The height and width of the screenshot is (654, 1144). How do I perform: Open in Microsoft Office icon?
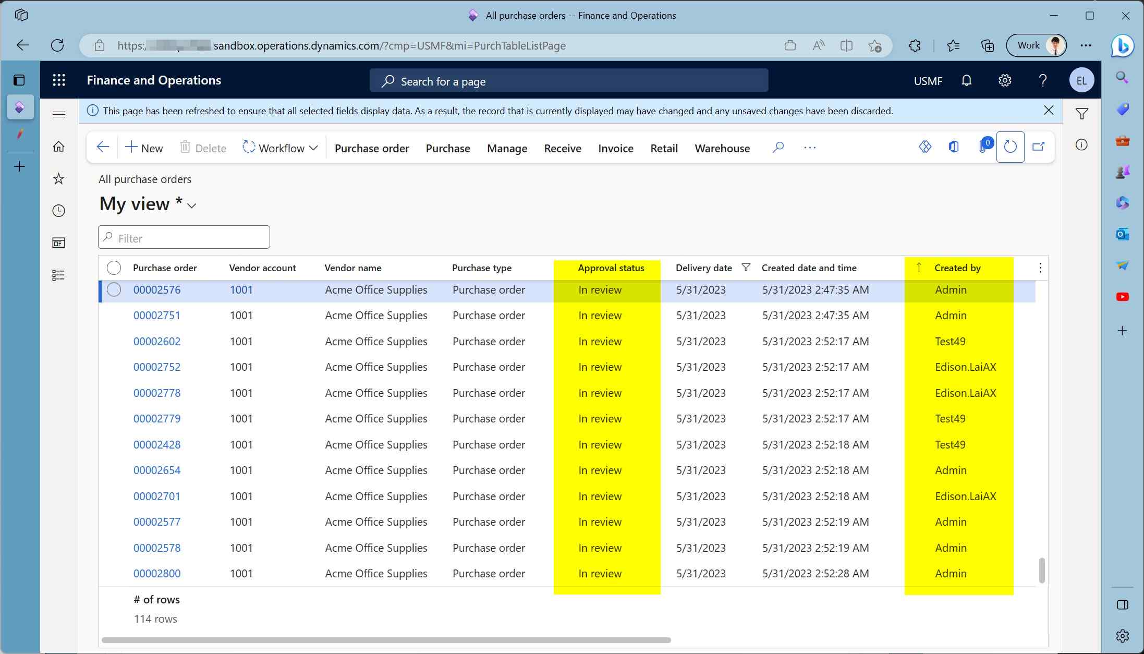(x=954, y=147)
